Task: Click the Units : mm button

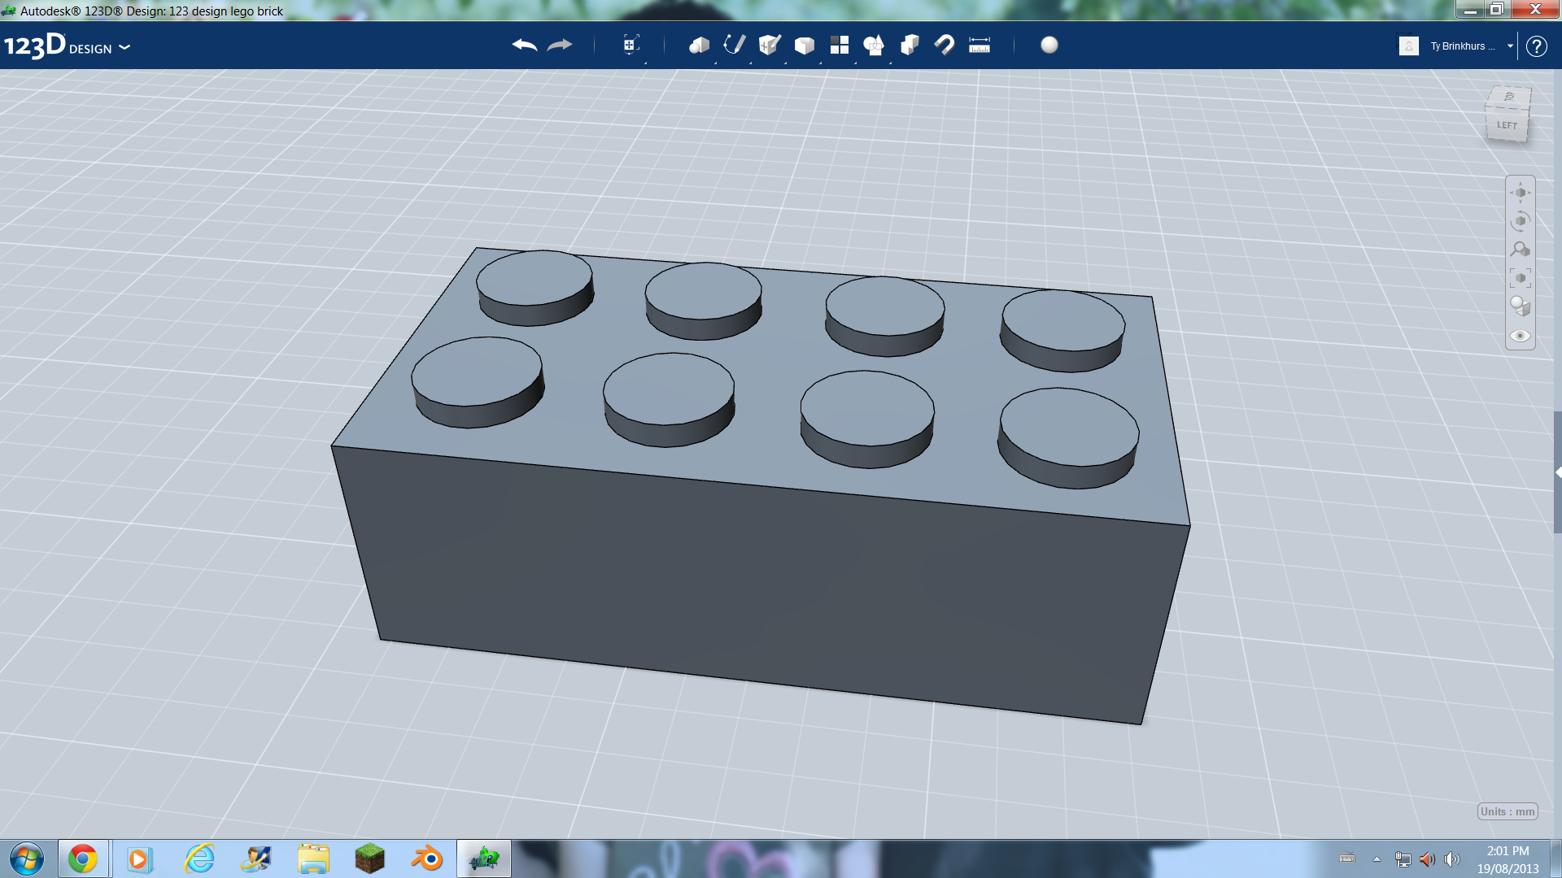Action: click(1507, 811)
